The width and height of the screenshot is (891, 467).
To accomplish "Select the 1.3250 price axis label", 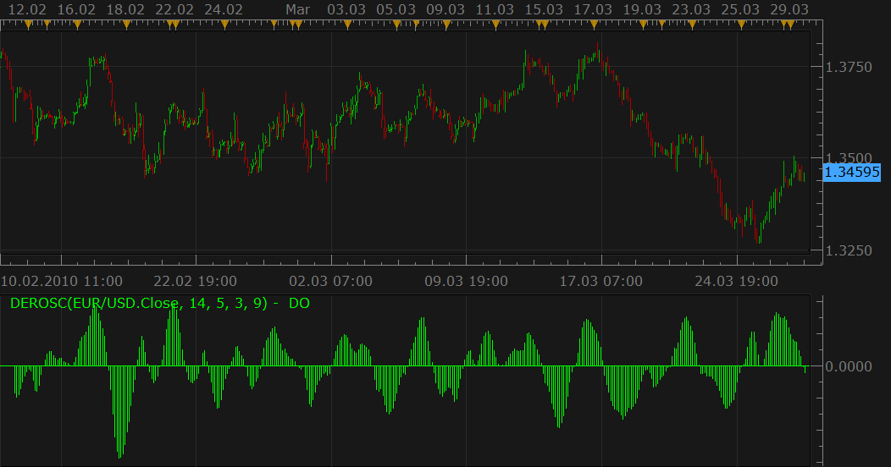I will (849, 250).
